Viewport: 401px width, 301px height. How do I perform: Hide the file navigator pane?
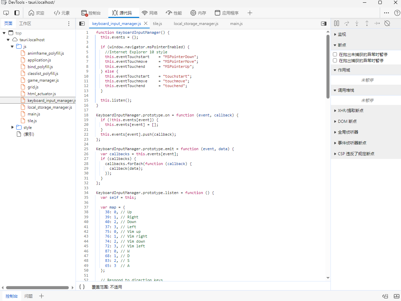pyautogui.click(x=82, y=24)
